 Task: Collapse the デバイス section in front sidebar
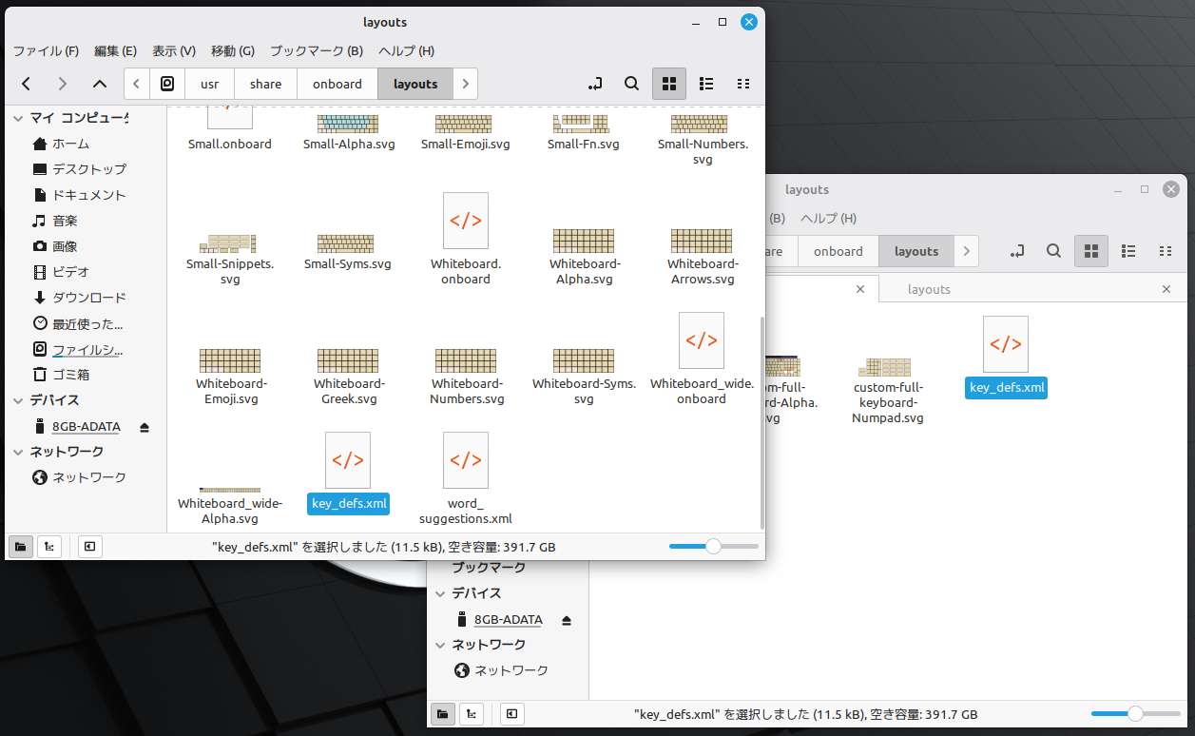(x=18, y=400)
